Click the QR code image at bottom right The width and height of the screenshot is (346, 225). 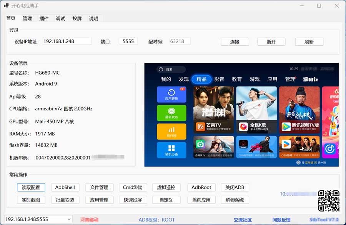328,201
